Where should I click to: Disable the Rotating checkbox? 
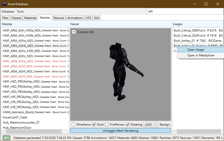tap(128, 125)
